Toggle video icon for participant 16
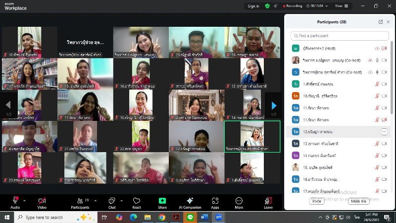The height and width of the screenshot is (223, 396). tap(384, 179)
